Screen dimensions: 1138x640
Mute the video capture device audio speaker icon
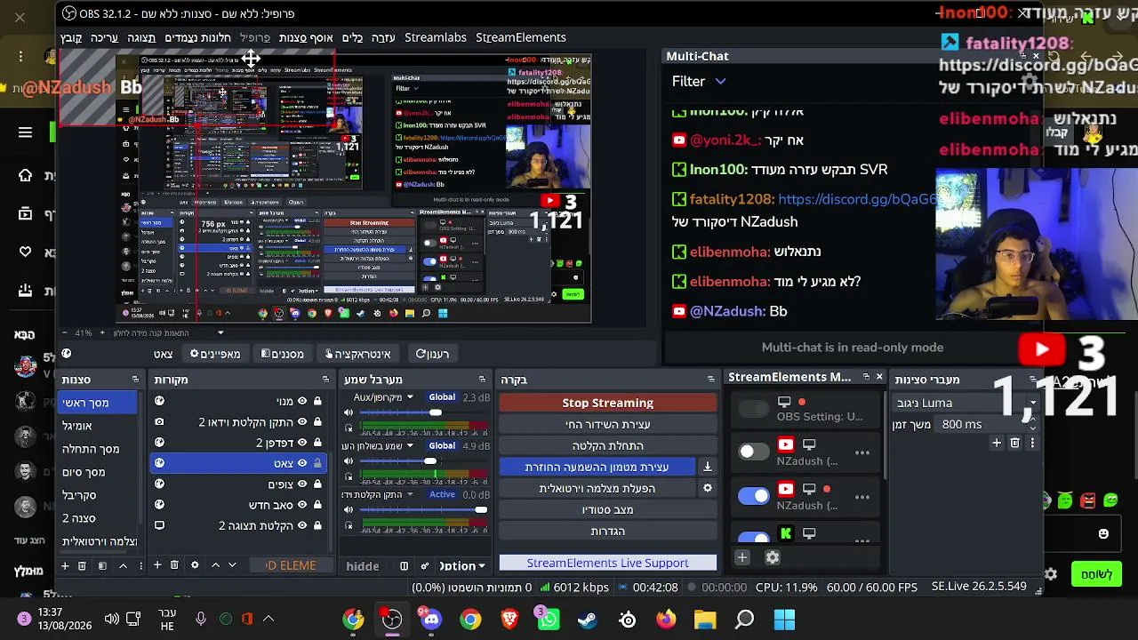click(349, 510)
